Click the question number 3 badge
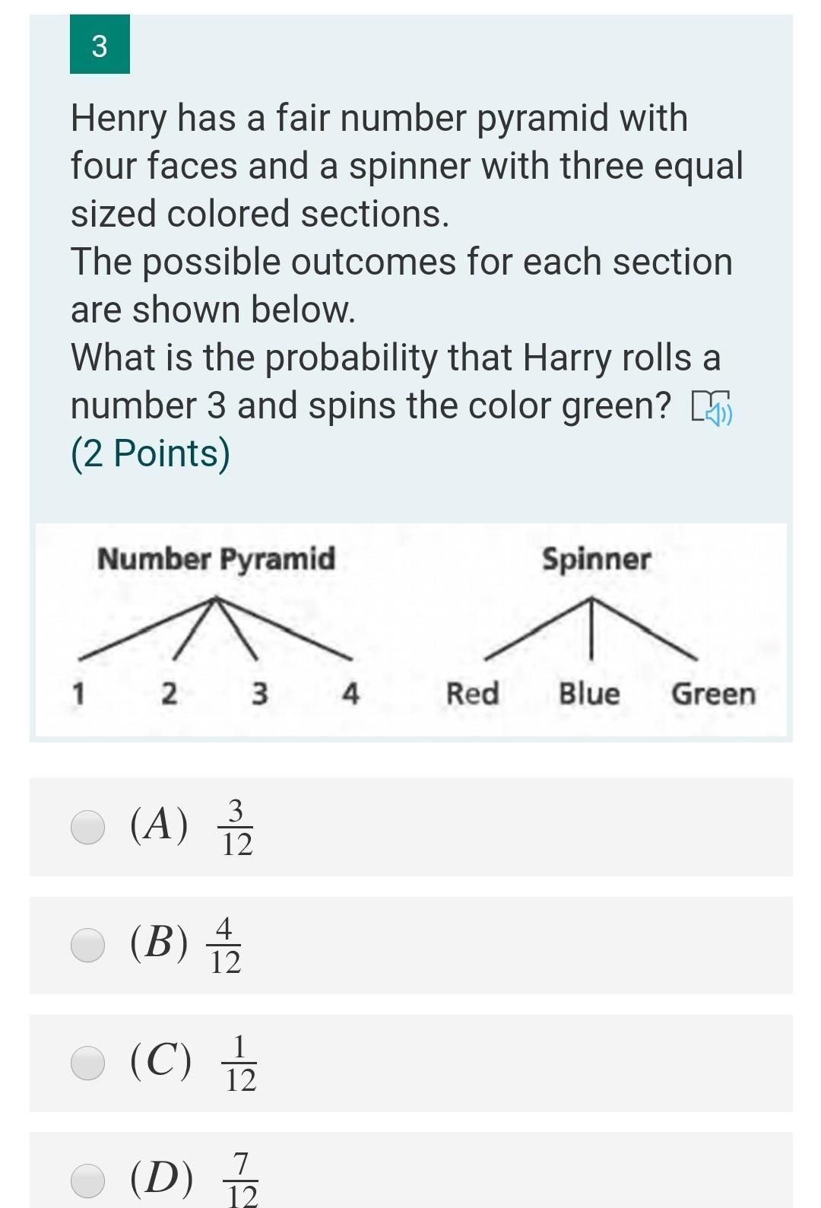The width and height of the screenshot is (821, 1208). pyautogui.click(x=100, y=46)
